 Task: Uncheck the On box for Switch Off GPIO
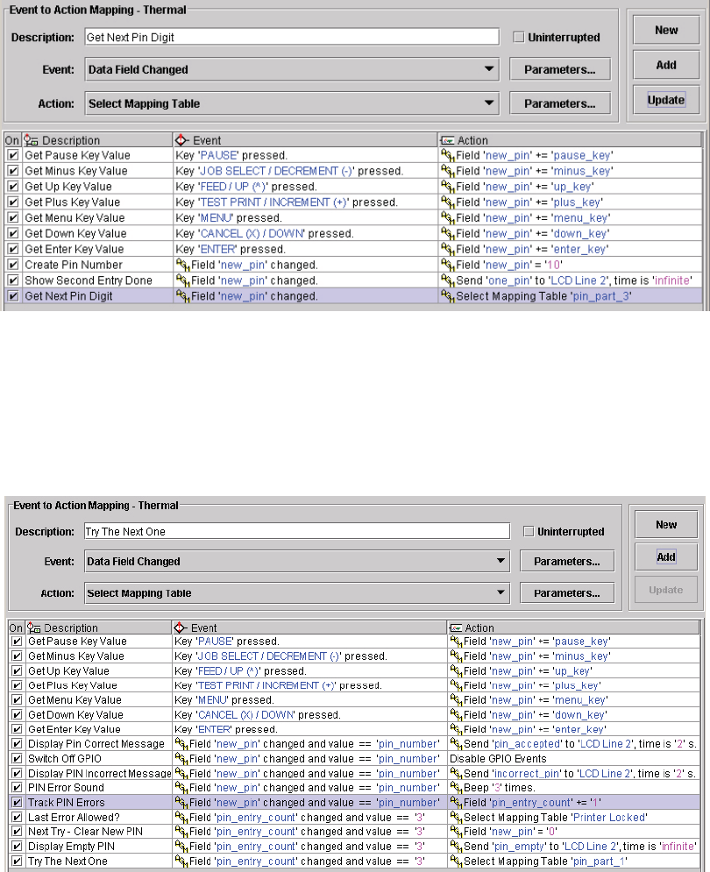tap(17, 759)
